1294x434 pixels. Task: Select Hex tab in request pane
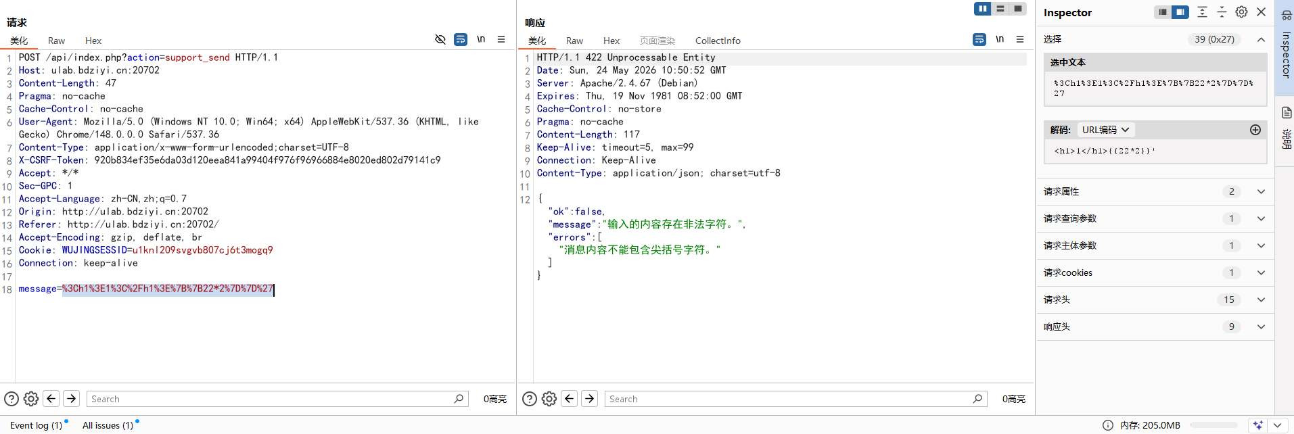[x=93, y=41]
